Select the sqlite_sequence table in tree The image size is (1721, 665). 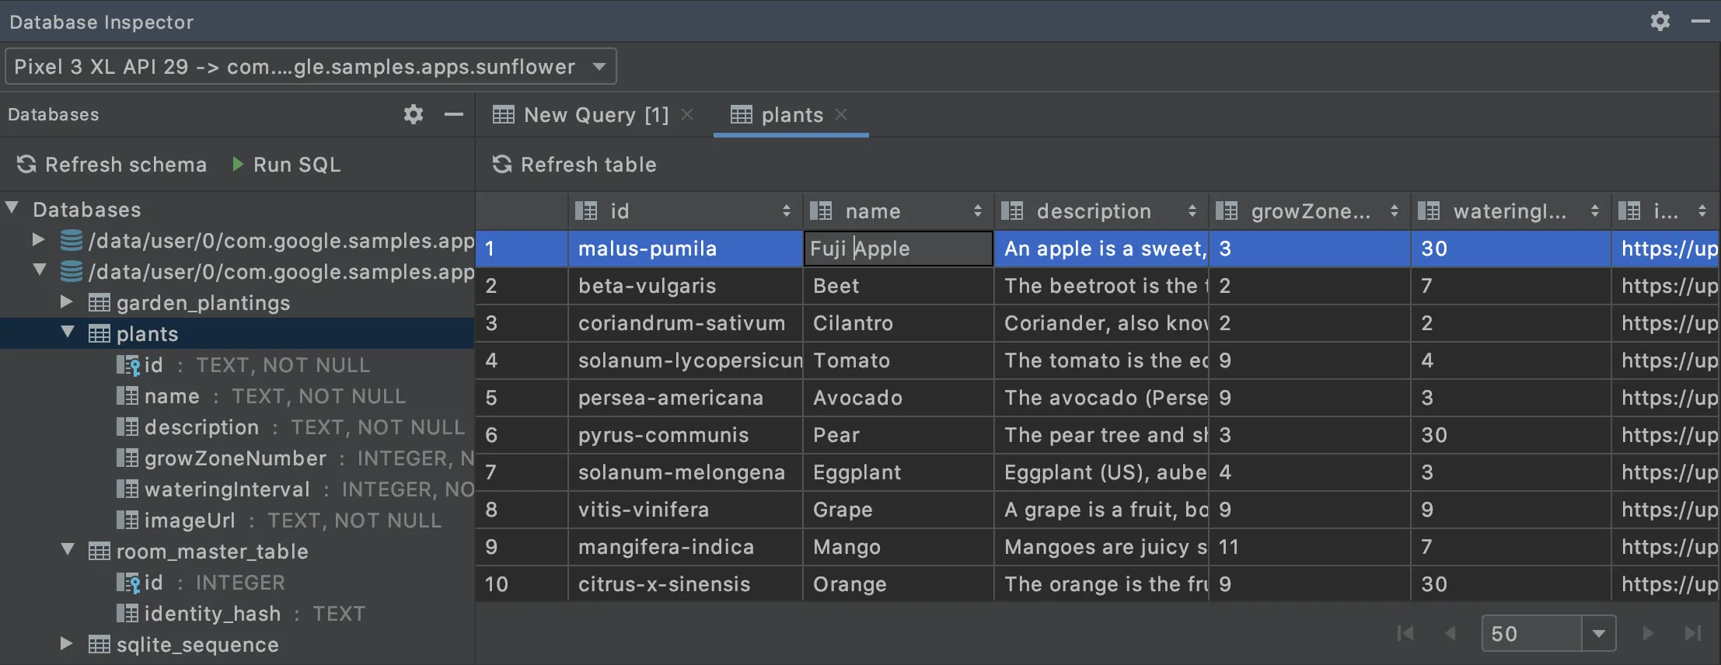coord(197,645)
